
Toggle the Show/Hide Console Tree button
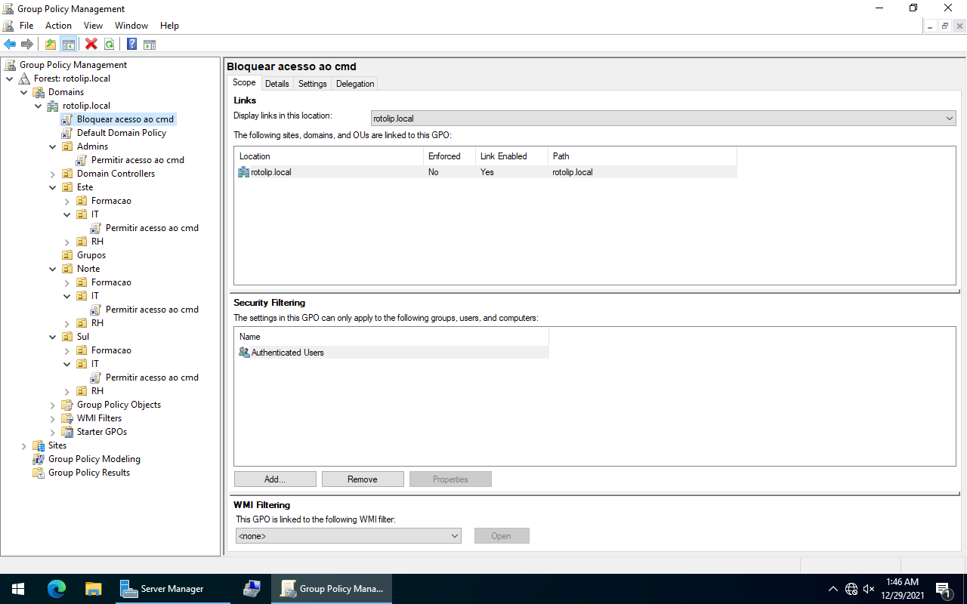69,45
